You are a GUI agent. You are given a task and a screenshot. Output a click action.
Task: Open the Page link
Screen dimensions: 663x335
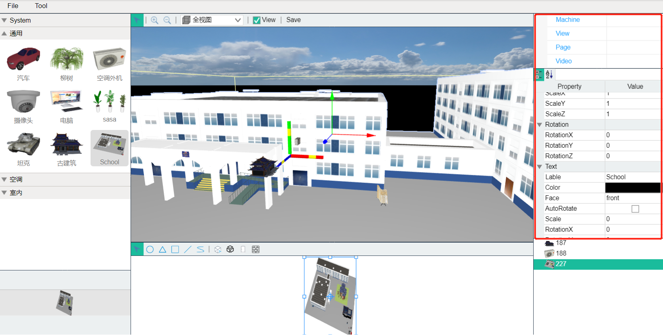point(563,47)
